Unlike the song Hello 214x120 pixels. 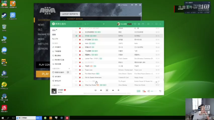click(80, 44)
